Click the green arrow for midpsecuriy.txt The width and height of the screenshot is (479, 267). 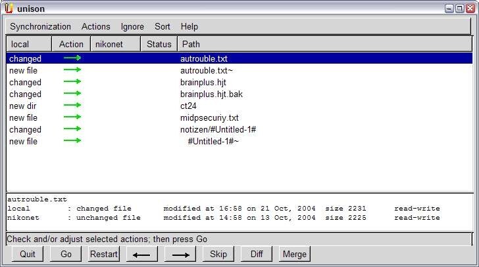[x=72, y=117]
